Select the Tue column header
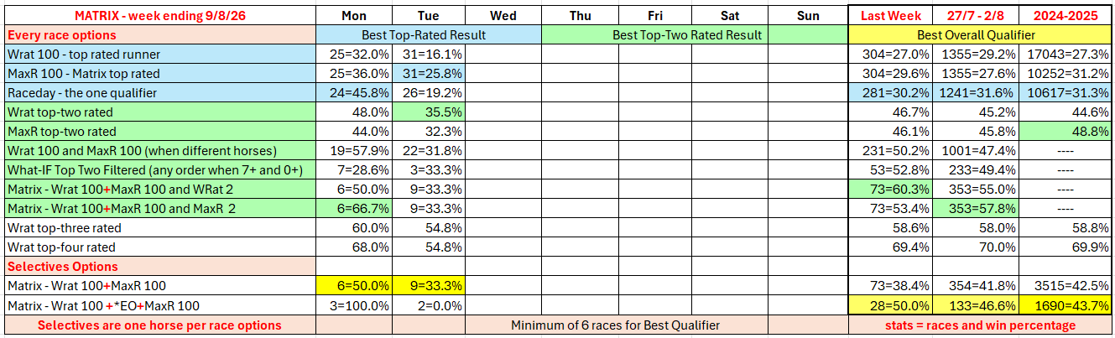Screen dimensions: 1115x338 [x=428, y=15]
